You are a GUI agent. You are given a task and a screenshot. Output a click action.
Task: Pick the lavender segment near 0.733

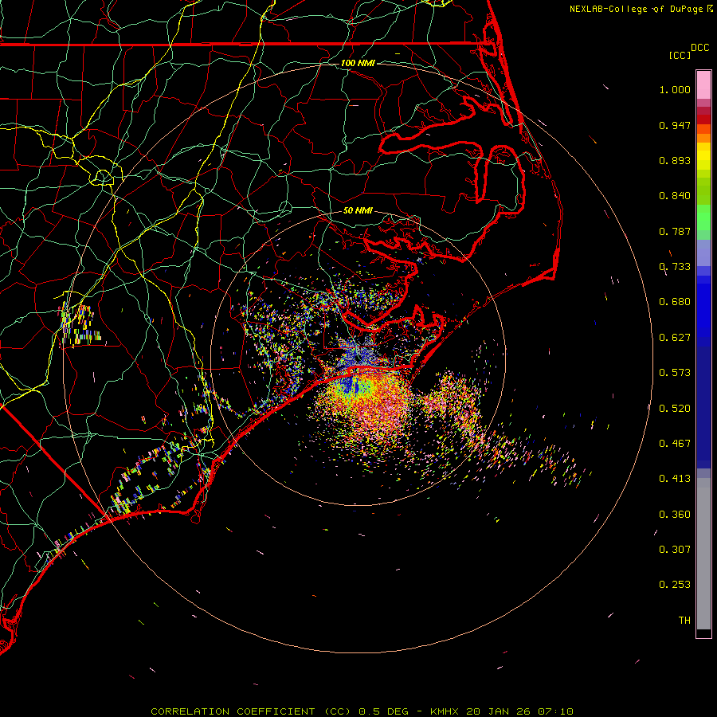[x=703, y=253]
